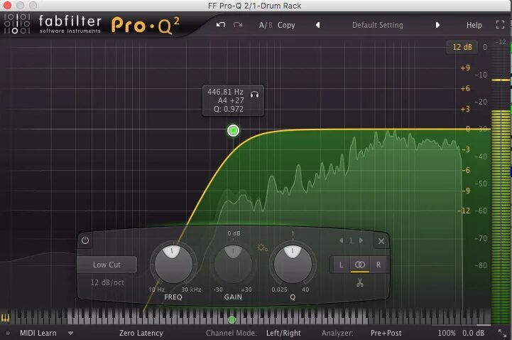Click the FabFilter logo icon
This screenshot has width=512, height=340.
(16, 23)
